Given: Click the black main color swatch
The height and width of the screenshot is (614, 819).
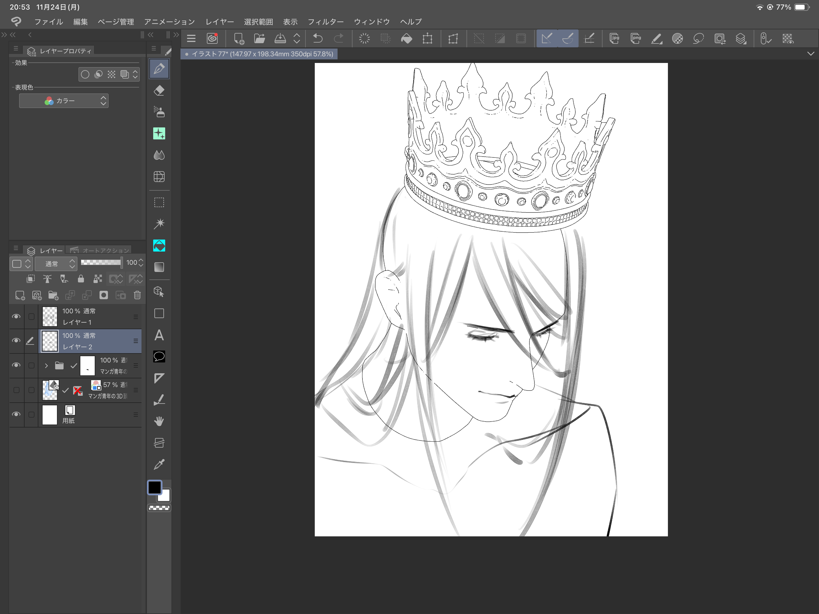Looking at the screenshot, I should click(x=155, y=487).
